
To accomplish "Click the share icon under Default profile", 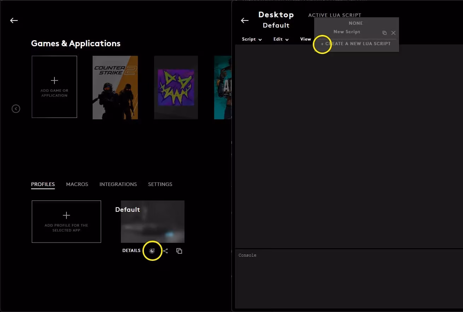I will pos(165,251).
